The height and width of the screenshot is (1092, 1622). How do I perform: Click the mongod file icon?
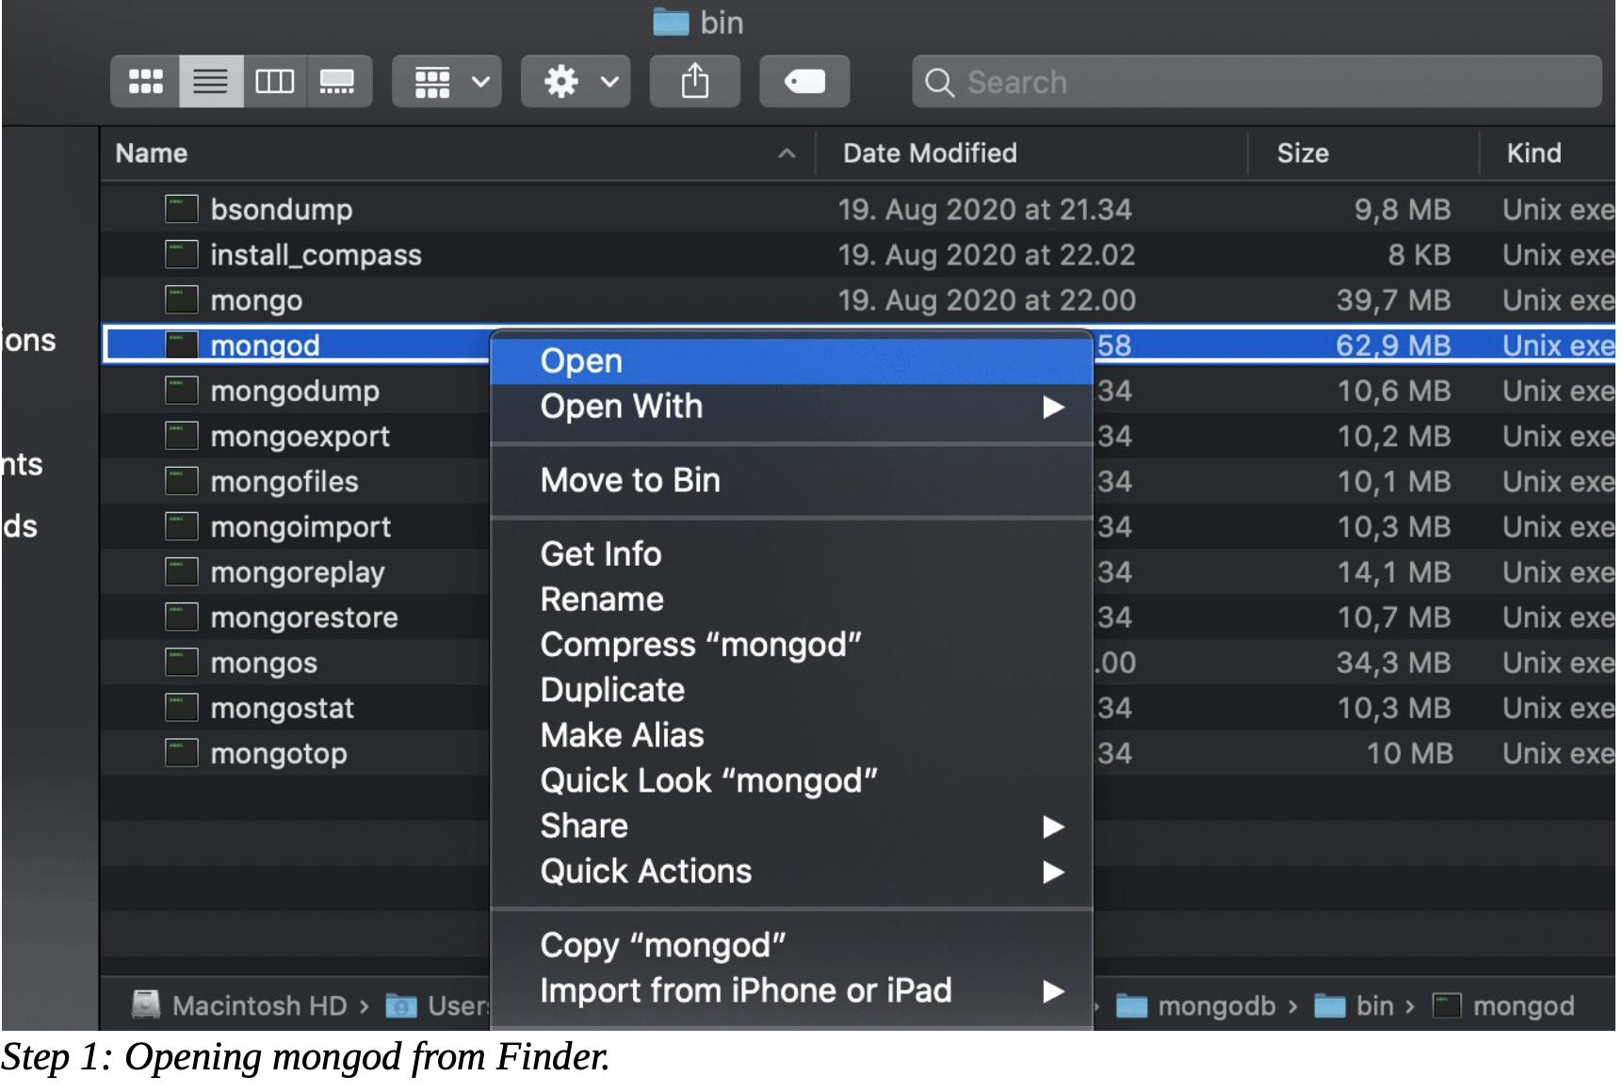pos(182,345)
